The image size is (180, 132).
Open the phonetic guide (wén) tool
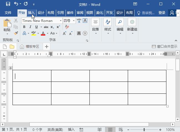tap(79, 21)
